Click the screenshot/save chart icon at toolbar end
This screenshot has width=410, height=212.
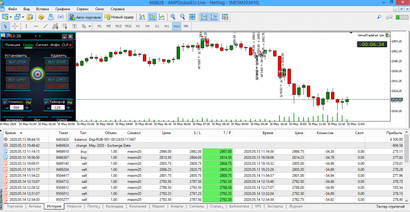(225, 17)
